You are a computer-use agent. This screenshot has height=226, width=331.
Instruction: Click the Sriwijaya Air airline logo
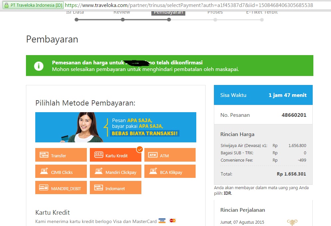[292, 222]
